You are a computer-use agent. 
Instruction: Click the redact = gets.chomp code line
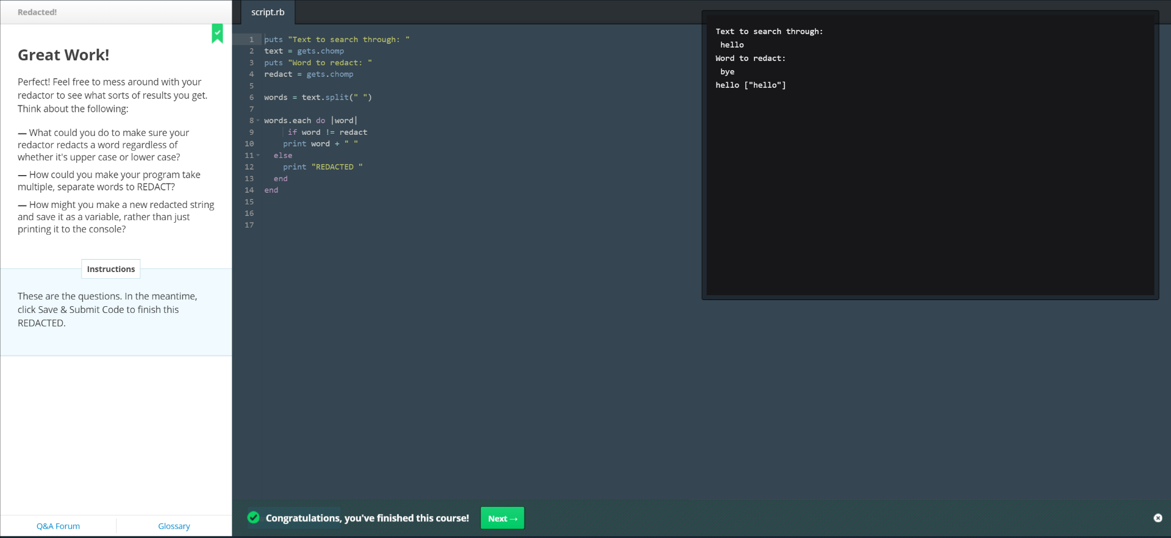pyautogui.click(x=309, y=74)
